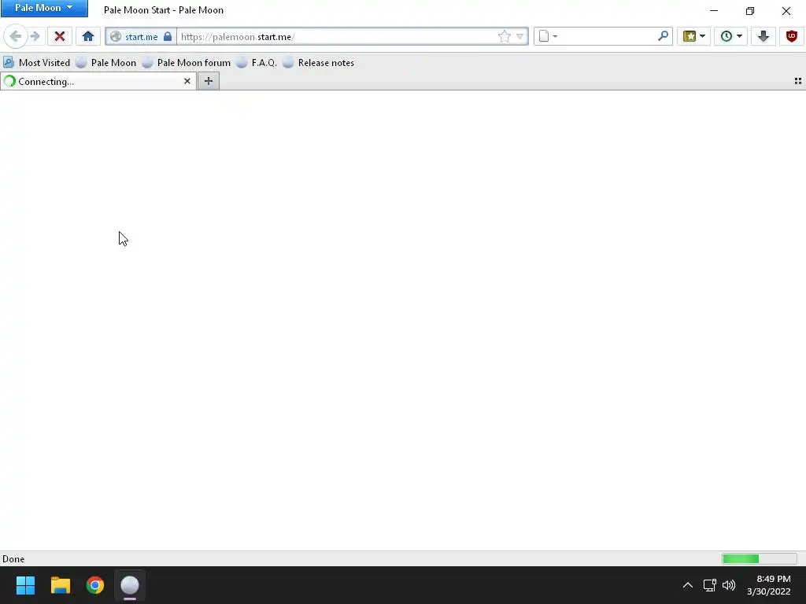Restore down the Pale Moon window
Image resolution: width=806 pixels, height=604 pixels.
pyautogui.click(x=750, y=10)
